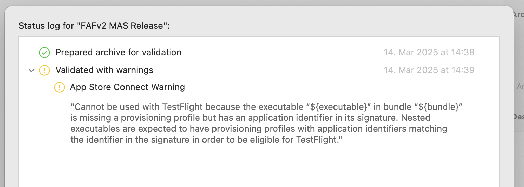Viewport: 524px width, 187px height.
Task: Select the App Store Connect Warning item
Action: pyautogui.click(x=127, y=87)
